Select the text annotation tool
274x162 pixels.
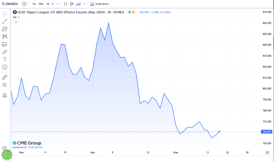pos(5,59)
